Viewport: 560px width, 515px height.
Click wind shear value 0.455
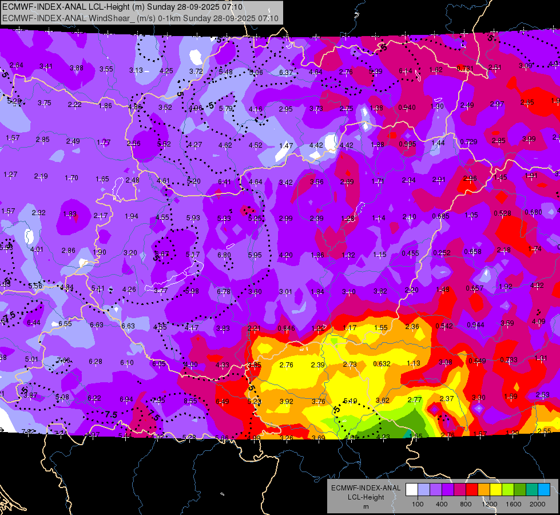click(410, 253)
